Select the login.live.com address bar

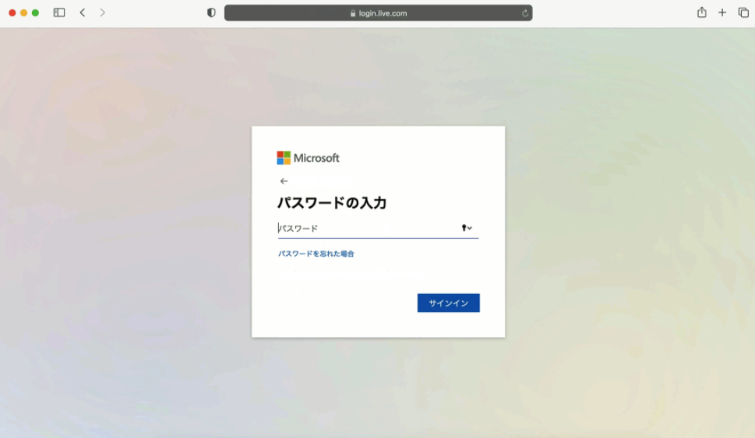coord(378,13)
